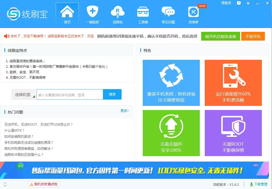Open question 什么是MTK？
Screen dimensions: 272x189
click(14, 130)
